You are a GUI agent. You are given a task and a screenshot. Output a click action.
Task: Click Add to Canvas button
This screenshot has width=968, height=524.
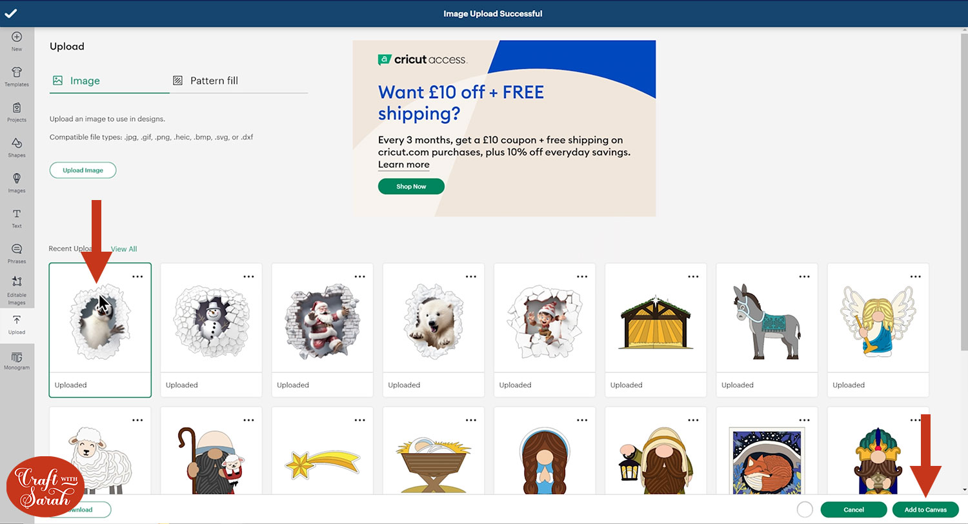point(925,510)
